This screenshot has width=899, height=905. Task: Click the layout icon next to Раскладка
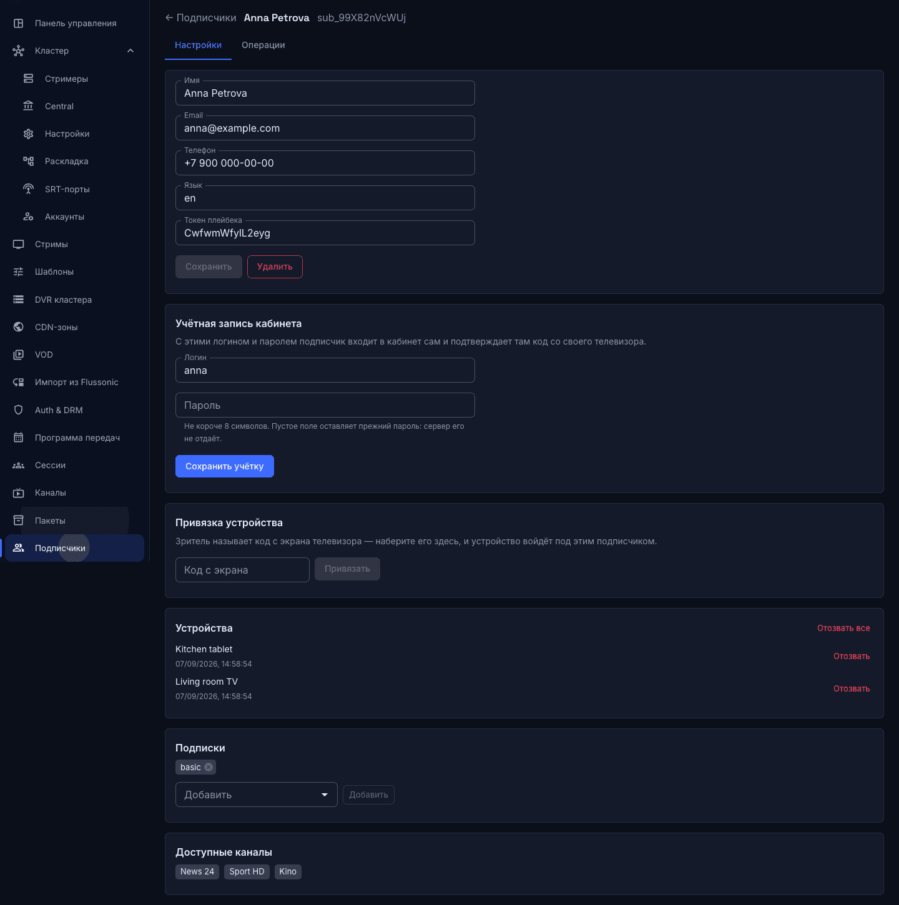click(28, 161)
